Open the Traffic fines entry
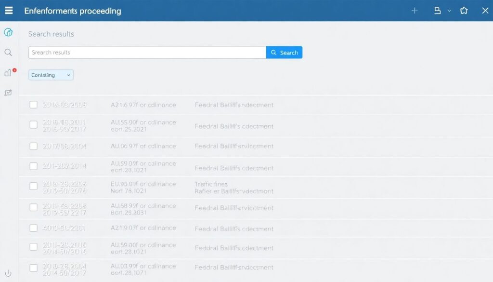Image resolution: width=493 pixels, height=282 pixels. [211, 184]
